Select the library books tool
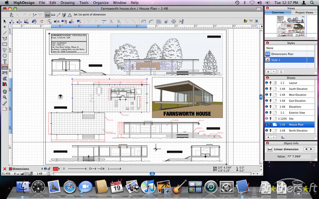 click(x=5, y=84)
